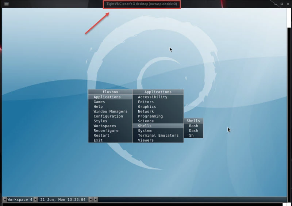The image size is (292, 206).
Task: Select the Shells category in Applications
Action: 158,126
